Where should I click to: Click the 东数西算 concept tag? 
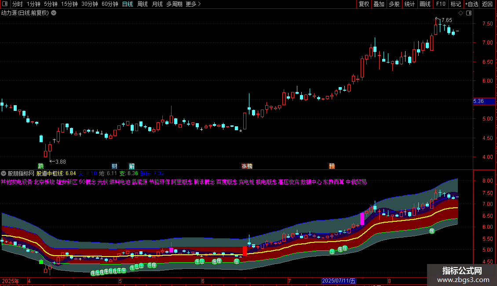point(333,182)
